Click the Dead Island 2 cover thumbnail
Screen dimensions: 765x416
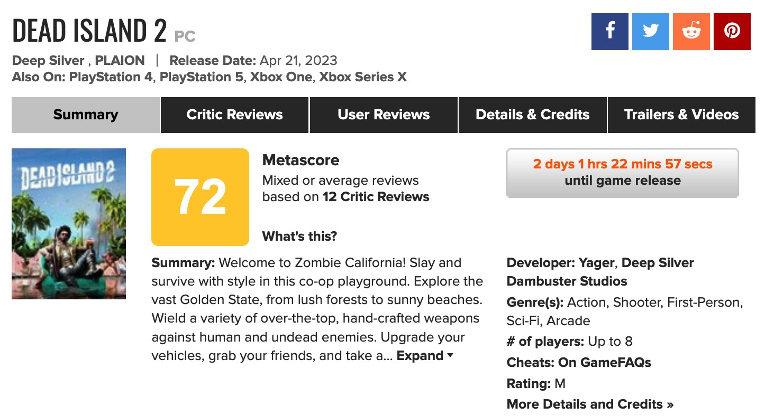[69, 224]
